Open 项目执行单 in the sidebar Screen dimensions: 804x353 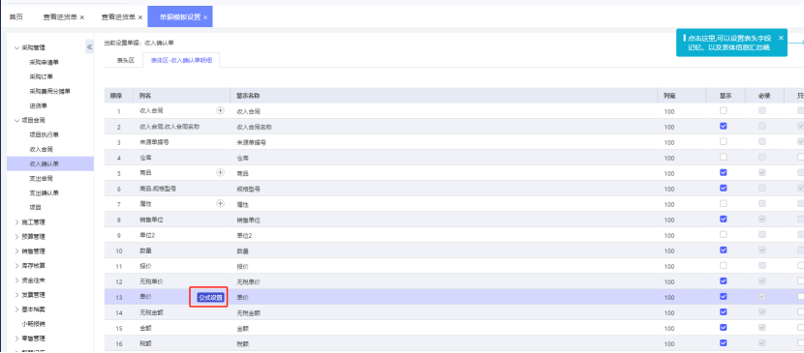[45, 134]
